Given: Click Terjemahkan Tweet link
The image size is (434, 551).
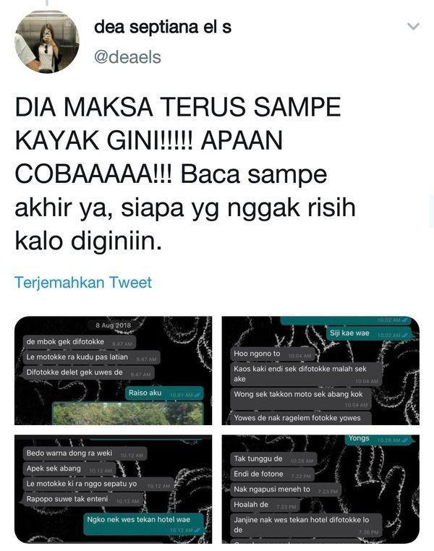Looking at the screenshot, I should point(83,283).
